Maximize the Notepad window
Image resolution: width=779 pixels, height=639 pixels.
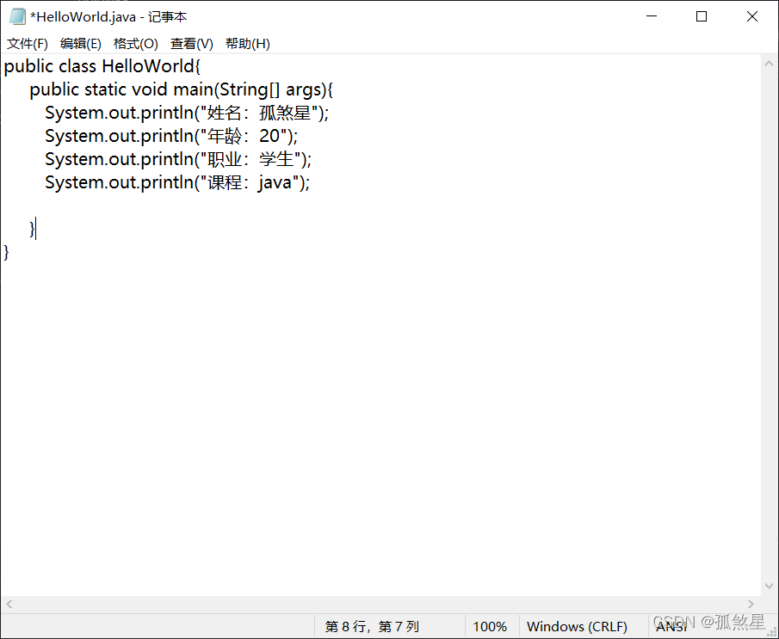pos(702,16)
